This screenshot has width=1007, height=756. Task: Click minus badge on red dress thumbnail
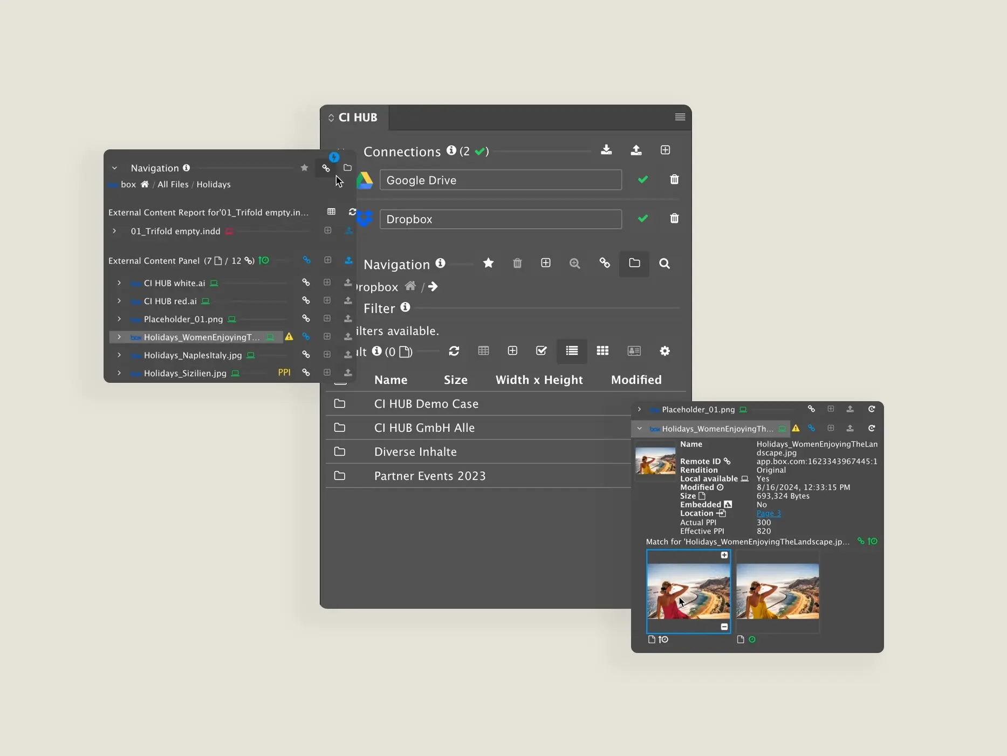coord(724,627)
